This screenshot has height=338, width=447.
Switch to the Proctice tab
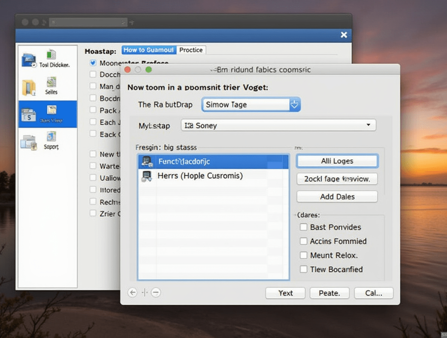pos(191,50)
